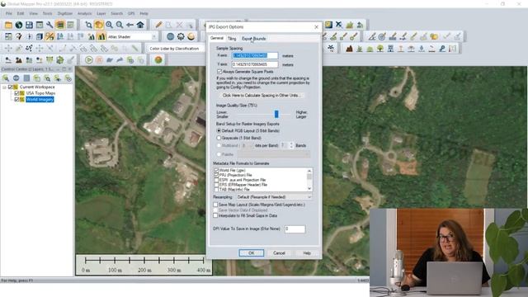Enable ERS ERMapper Header File checkbox
The height and width of the screenshot is (297, 528).
click(x=216, y=185)
